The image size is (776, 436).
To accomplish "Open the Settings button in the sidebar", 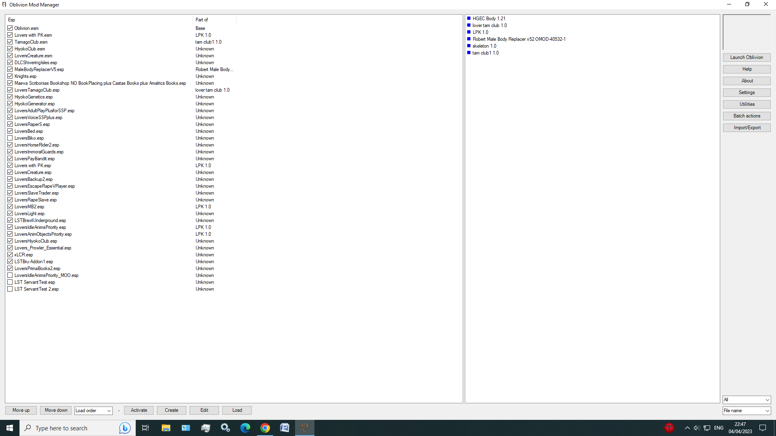I will (x=746, y=92).
